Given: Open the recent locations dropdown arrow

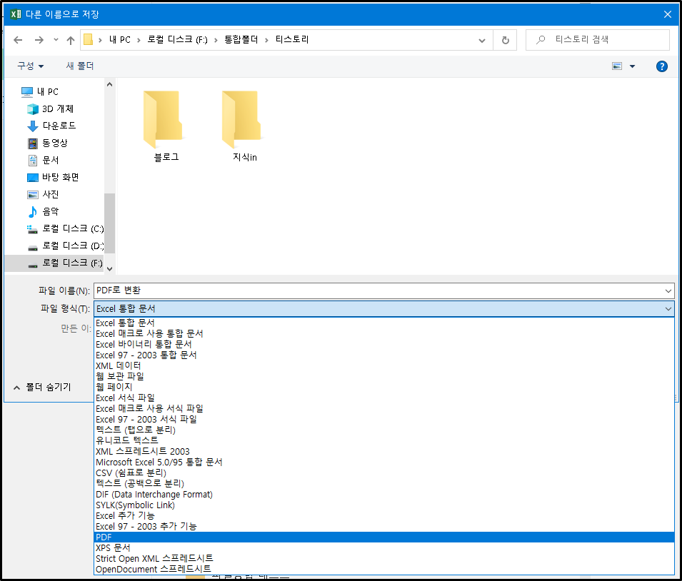Looking at the screenshot, I should pyautogui.click(x=56, y=40).
